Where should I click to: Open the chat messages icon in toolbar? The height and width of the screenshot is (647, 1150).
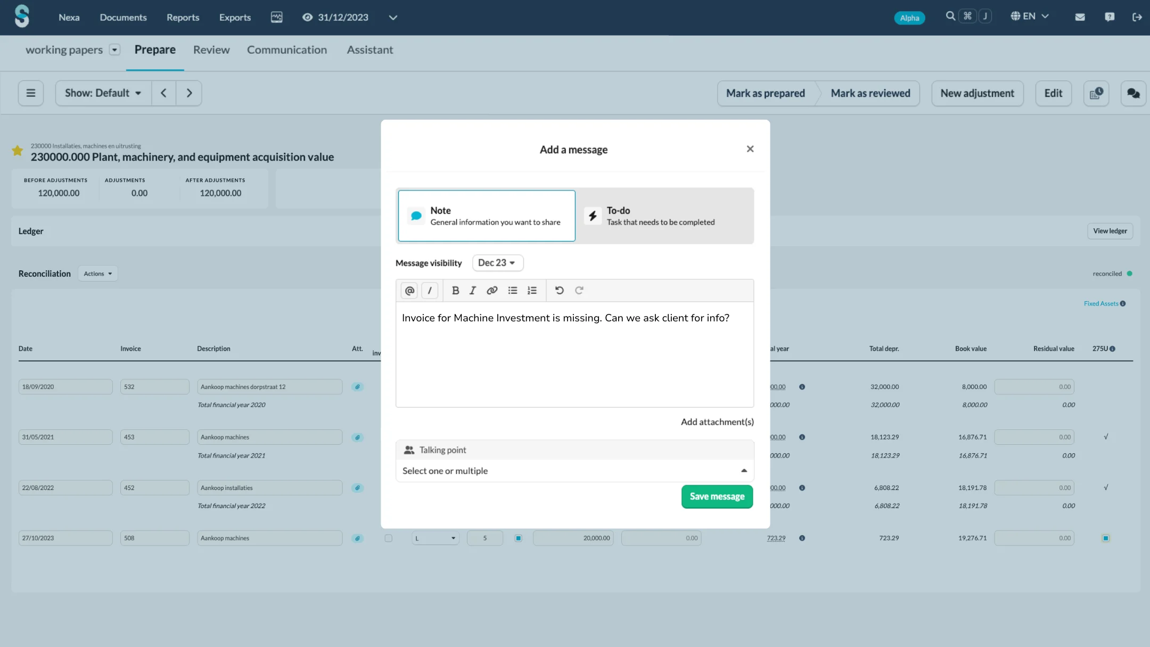(1133, 94)
